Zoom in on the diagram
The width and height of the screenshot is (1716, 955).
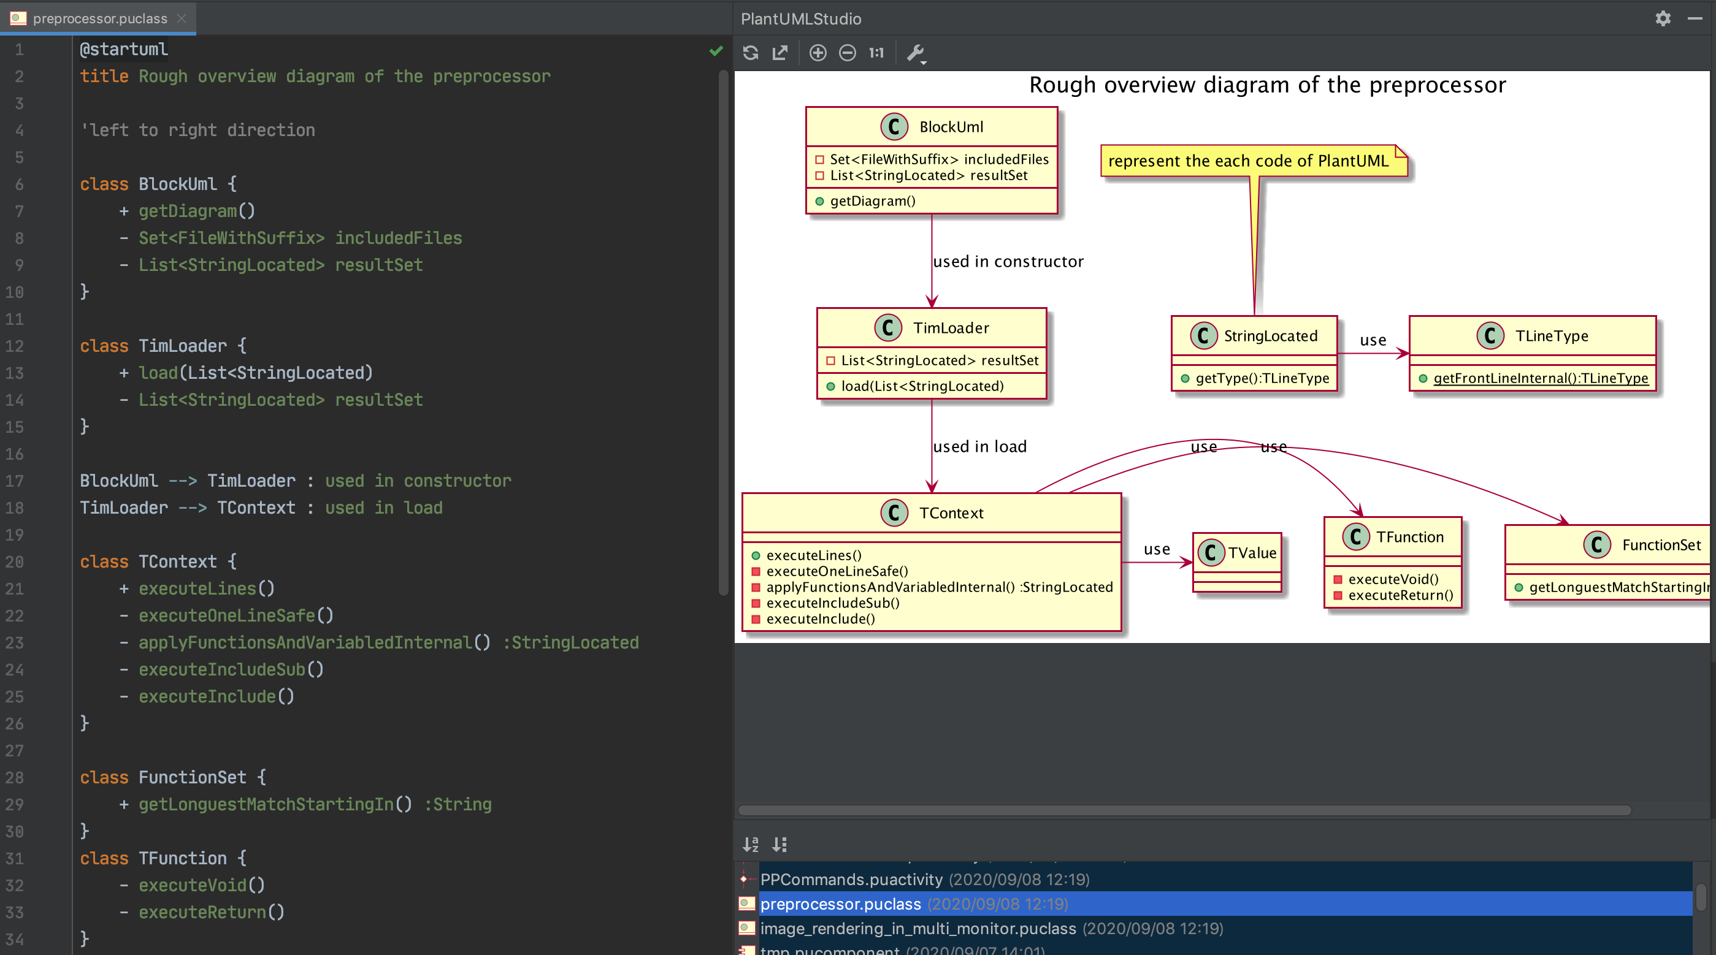818,53
